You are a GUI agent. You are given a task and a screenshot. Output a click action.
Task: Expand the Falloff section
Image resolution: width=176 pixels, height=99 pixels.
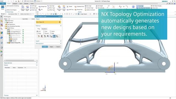click(x=61, y=41)
